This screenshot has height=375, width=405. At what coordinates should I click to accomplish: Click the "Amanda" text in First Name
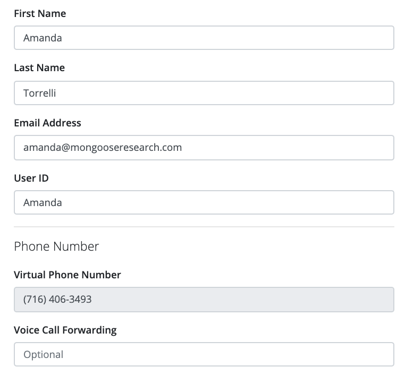pyautogui.click(x=43, y=38)
